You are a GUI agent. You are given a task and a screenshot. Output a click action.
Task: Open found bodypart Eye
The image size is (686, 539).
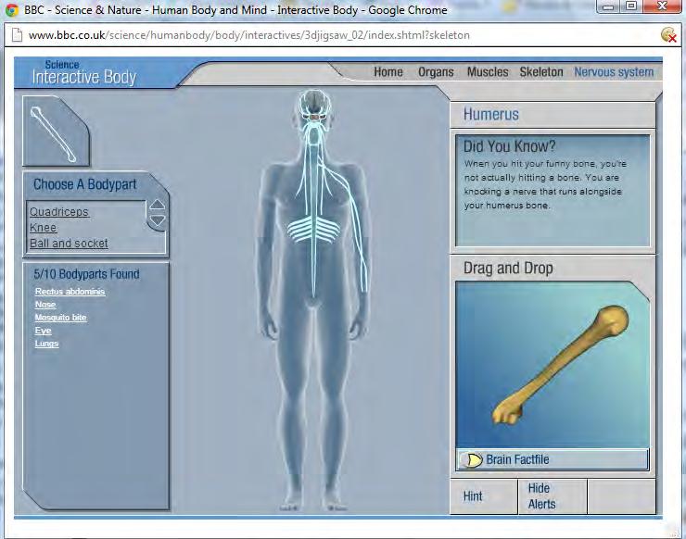[43, 331]
